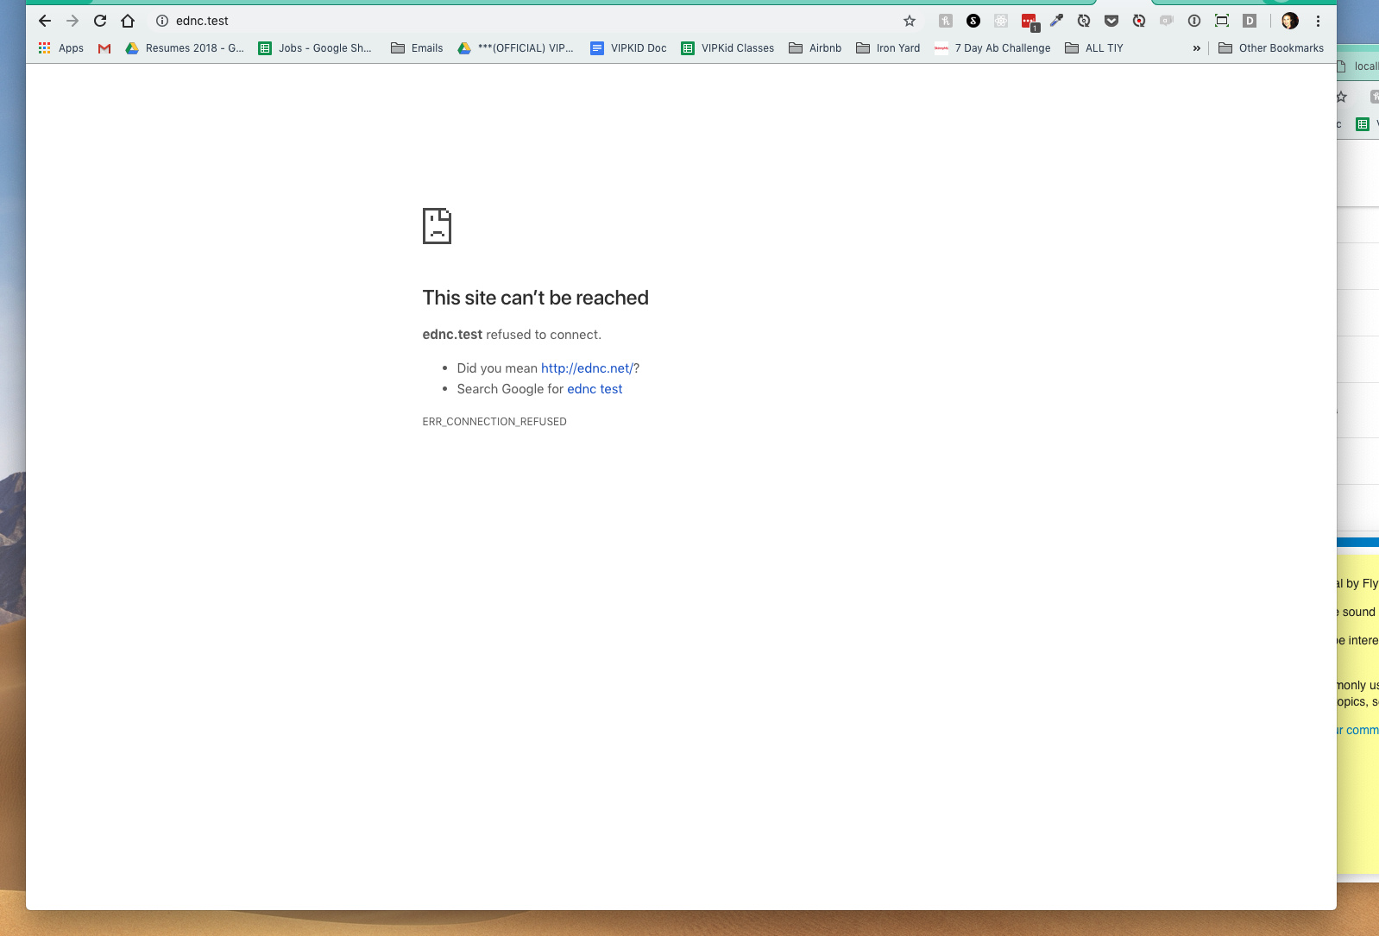This screenshot has height=936, width=1379.
Task: Click the This site can't be reached heading
Action: click(x=535, y=298)
